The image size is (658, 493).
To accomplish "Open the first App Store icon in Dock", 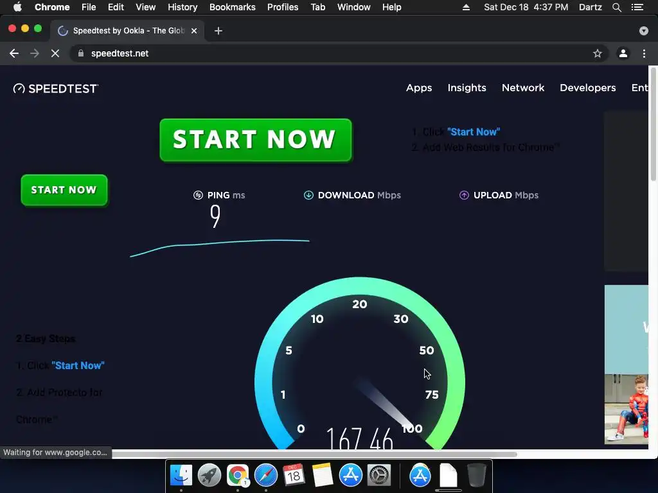I will [351, 476].
